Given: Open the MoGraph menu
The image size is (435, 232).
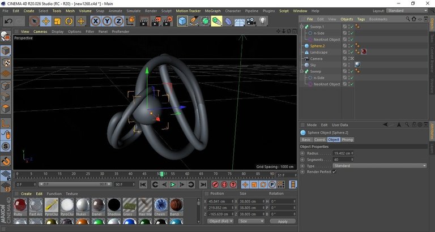Looking at the screenshot, I should click(x=213, y=11).
